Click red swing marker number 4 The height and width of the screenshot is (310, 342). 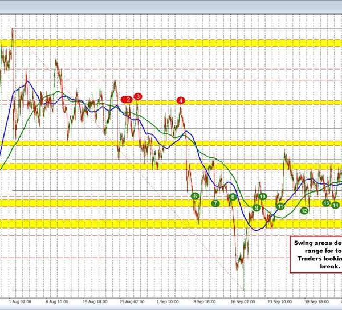(181, 100)
